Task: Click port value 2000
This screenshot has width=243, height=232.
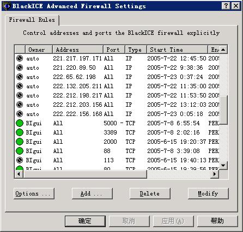Action: coord(110,142)
